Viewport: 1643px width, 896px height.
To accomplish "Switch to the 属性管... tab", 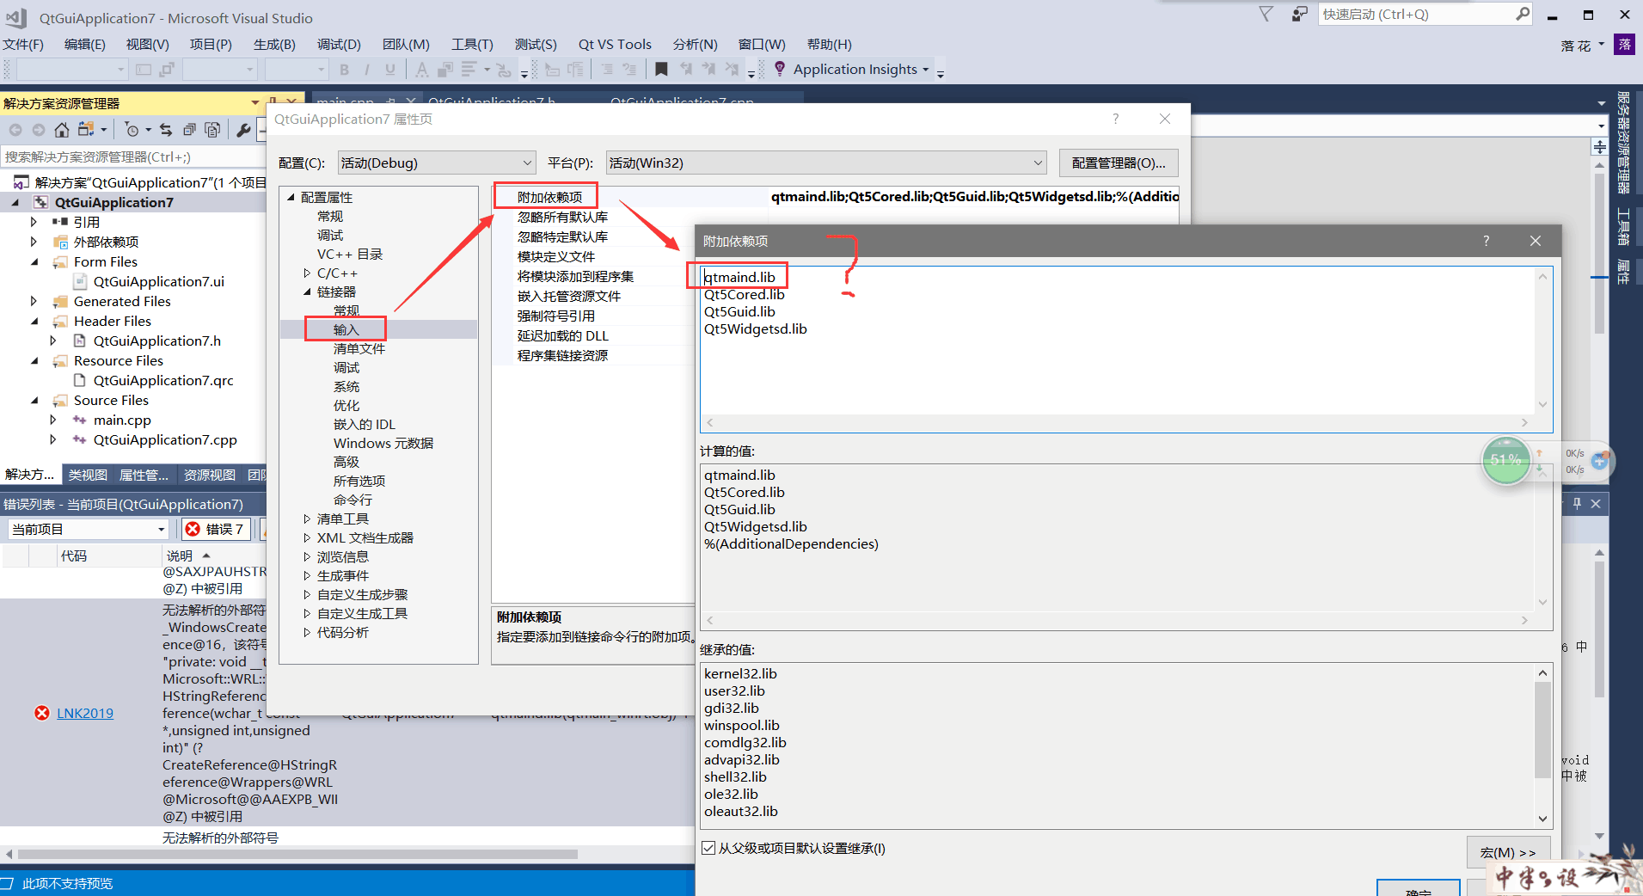I will click(144, 475).
